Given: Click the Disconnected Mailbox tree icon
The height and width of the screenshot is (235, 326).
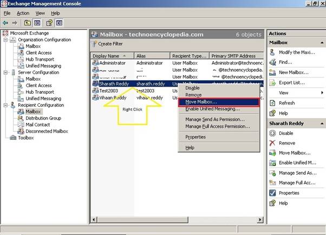Looking at the screenshot, I should [21, 131].
